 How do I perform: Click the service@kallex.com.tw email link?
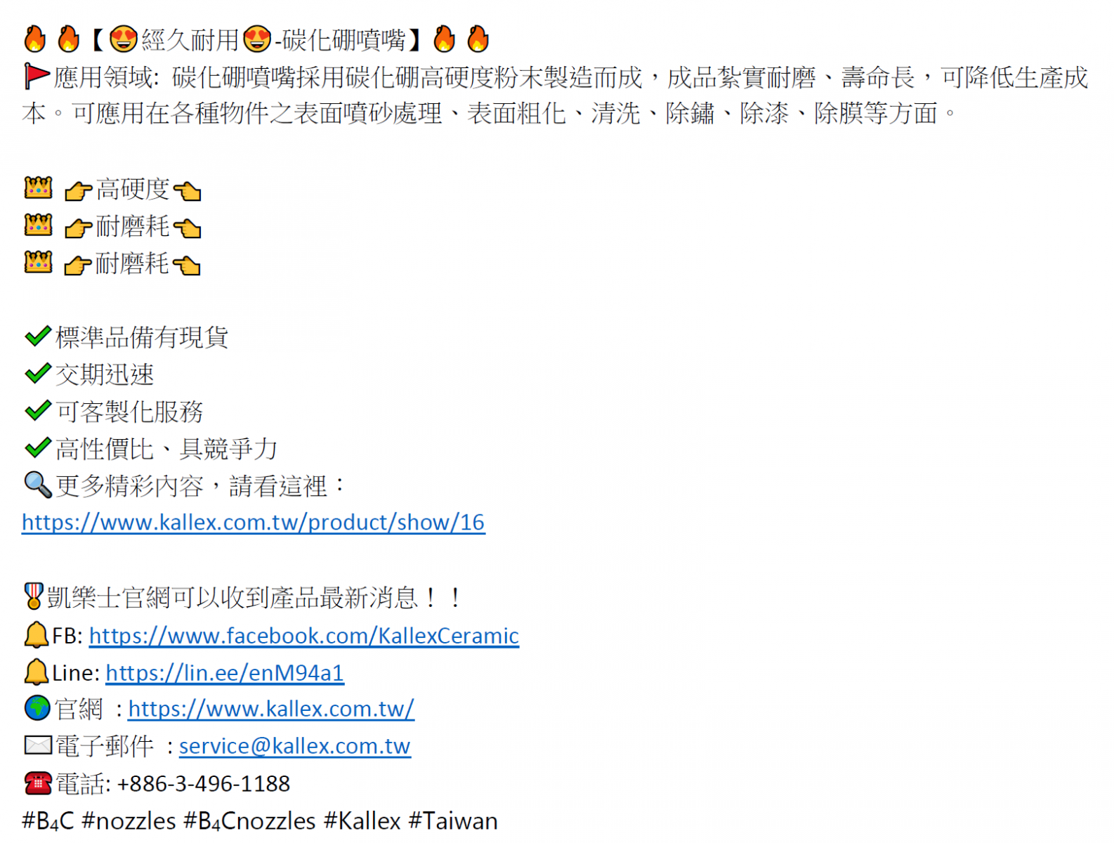click(x=295, y=746)
